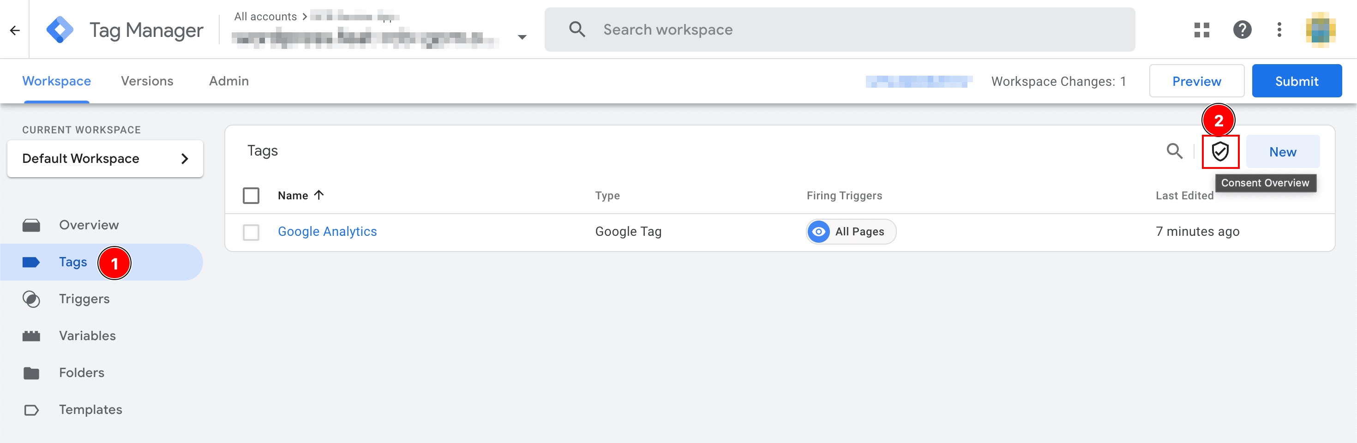This screenshot has height=443, width=1357.
Task: Open the three-dot more options menu
Action: point(1279,30)
